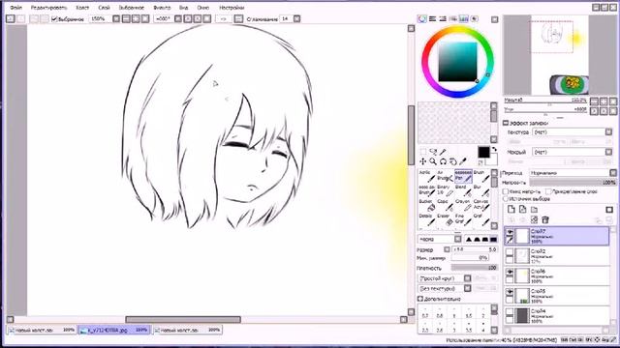Select the Blur brush tool
Viewport: 620px width, 348px height.
481,190
